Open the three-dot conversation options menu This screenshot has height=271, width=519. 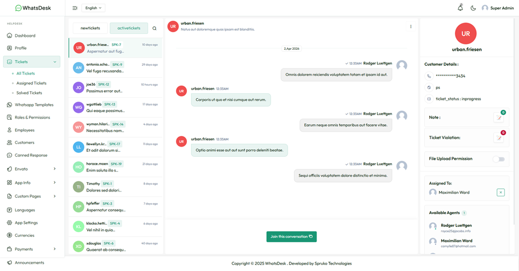tap(411, 26)
